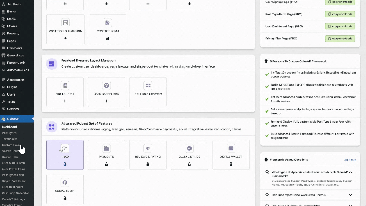The image size is (366, 206).
Task: Open Custom Fields in CubeWP submenu
Action: (x=11, y=145)
